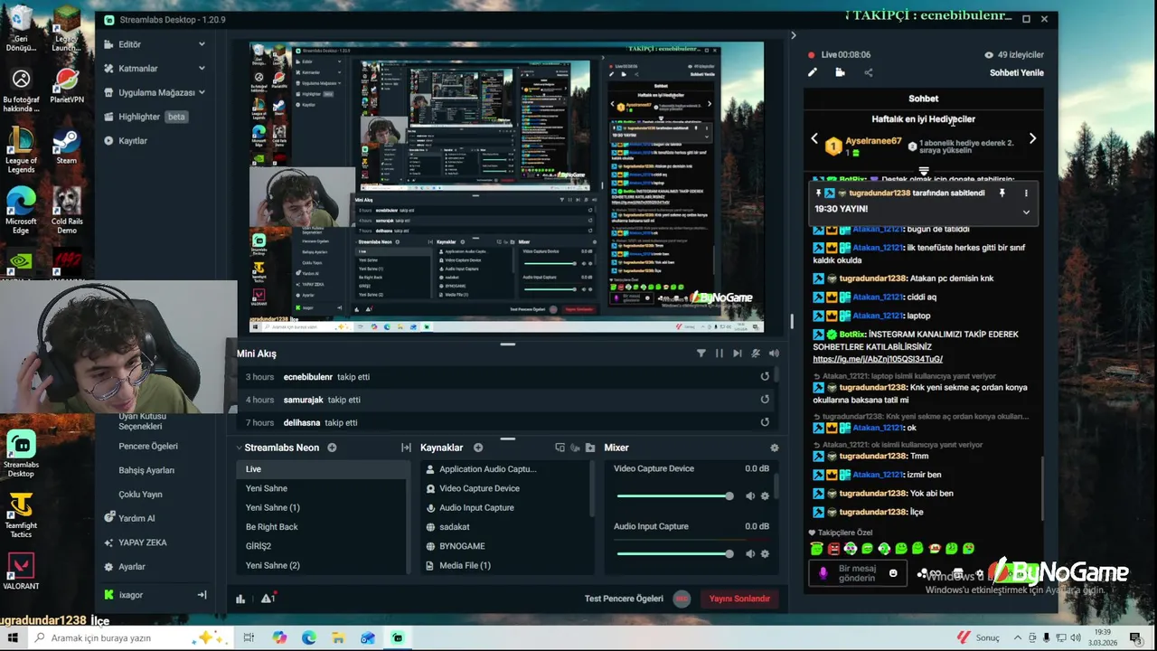
Task: Click Sohbeti Yenile to refresh chat
Action: 1016,72
